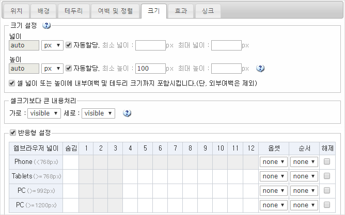
Task: Click 최대 넓이 input field
Action: tap(226, 45)
